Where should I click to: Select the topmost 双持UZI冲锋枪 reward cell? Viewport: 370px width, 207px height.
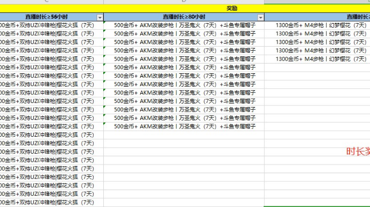(52, 25)
